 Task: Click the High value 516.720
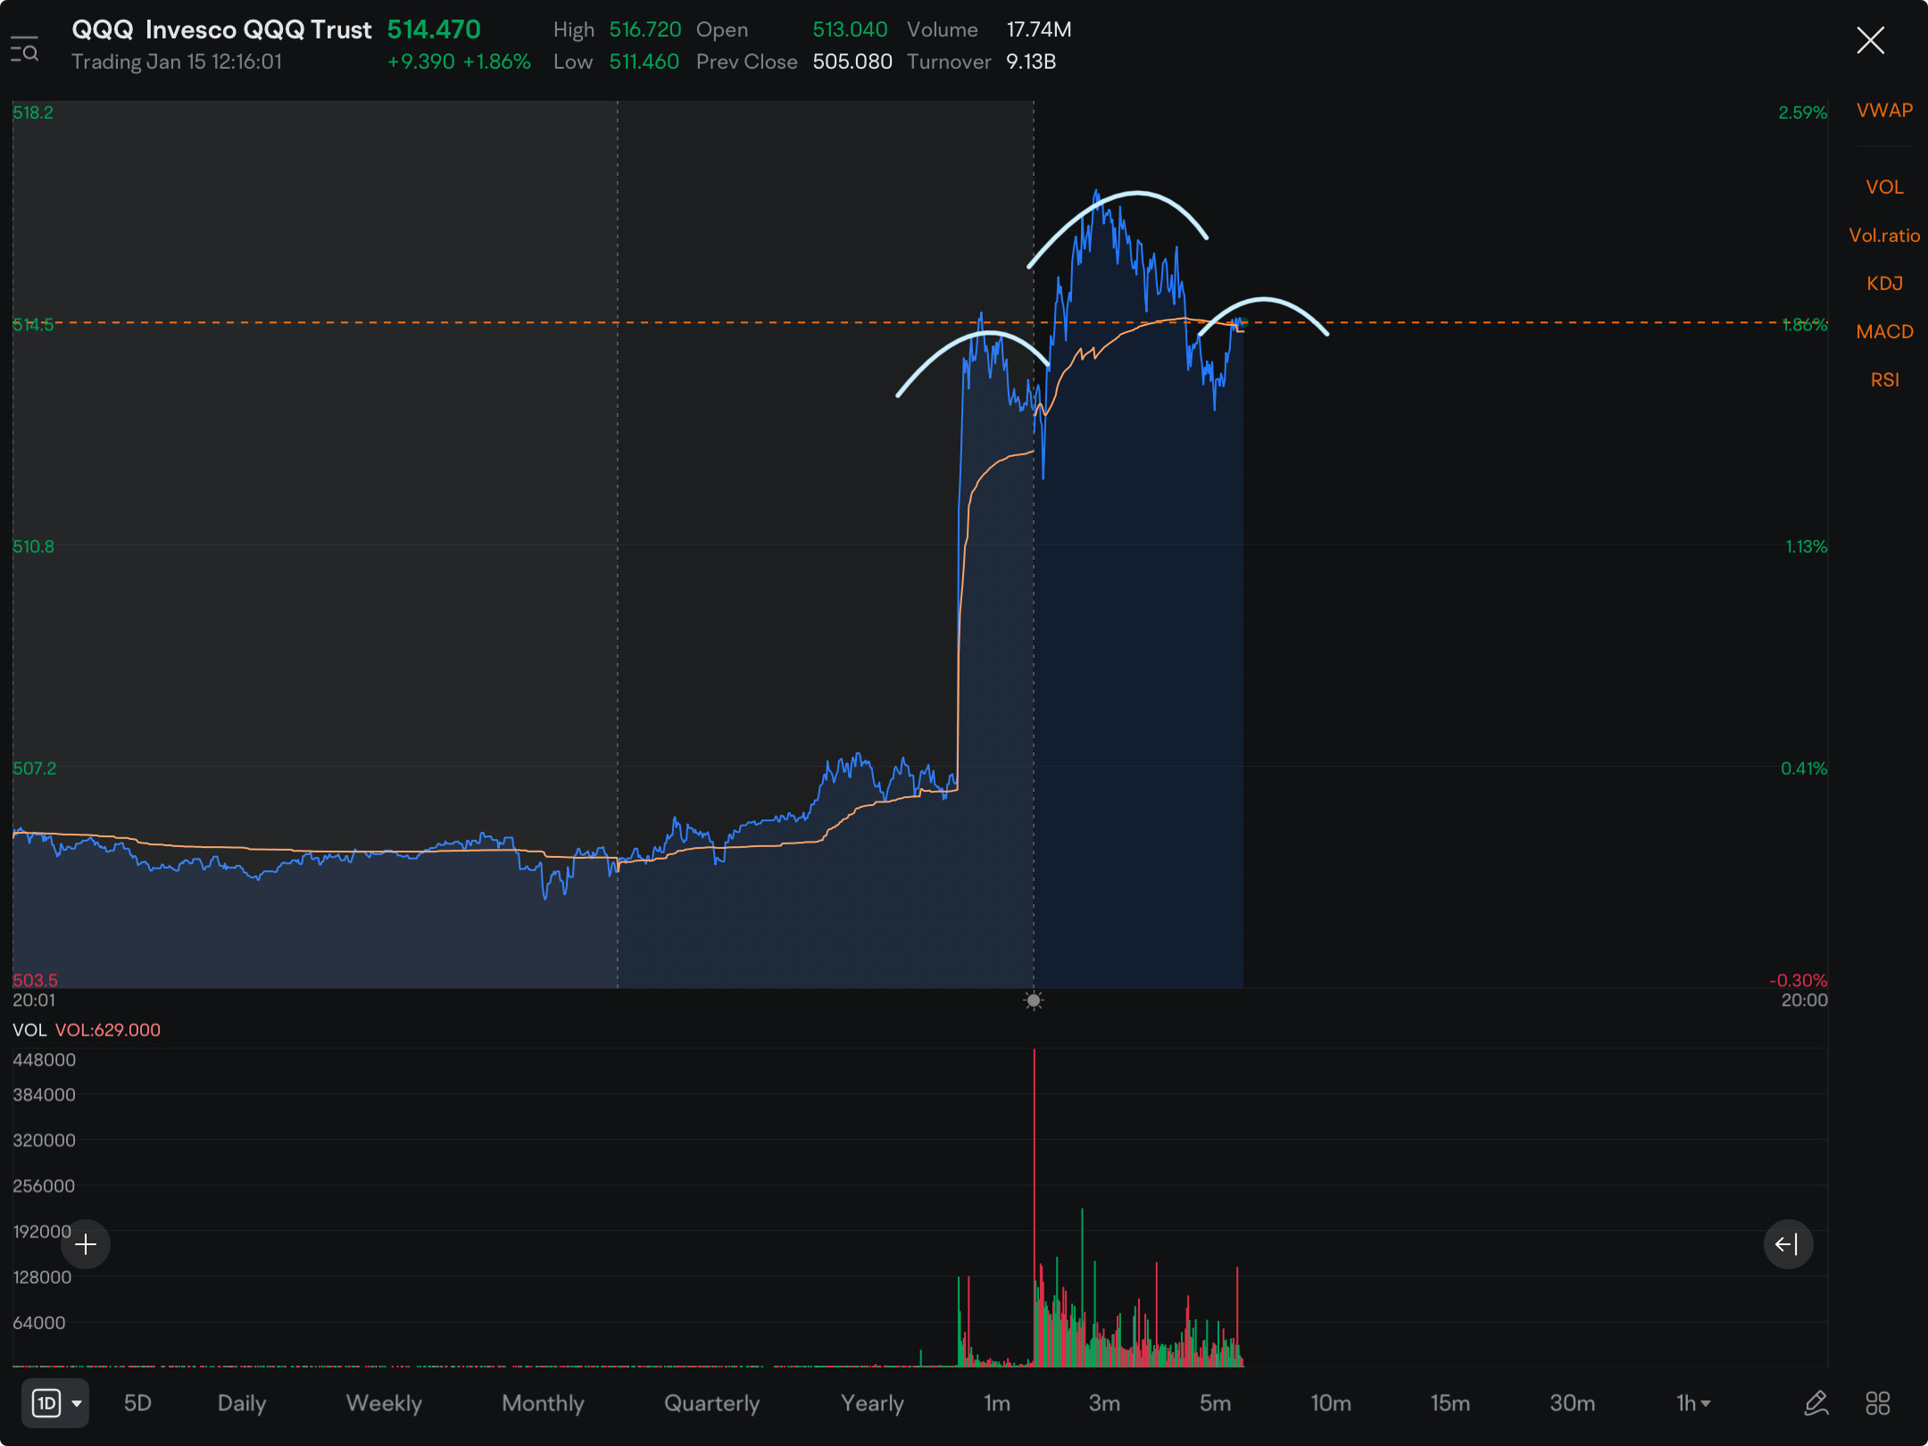pyautogui.click(x=645, y=29)
